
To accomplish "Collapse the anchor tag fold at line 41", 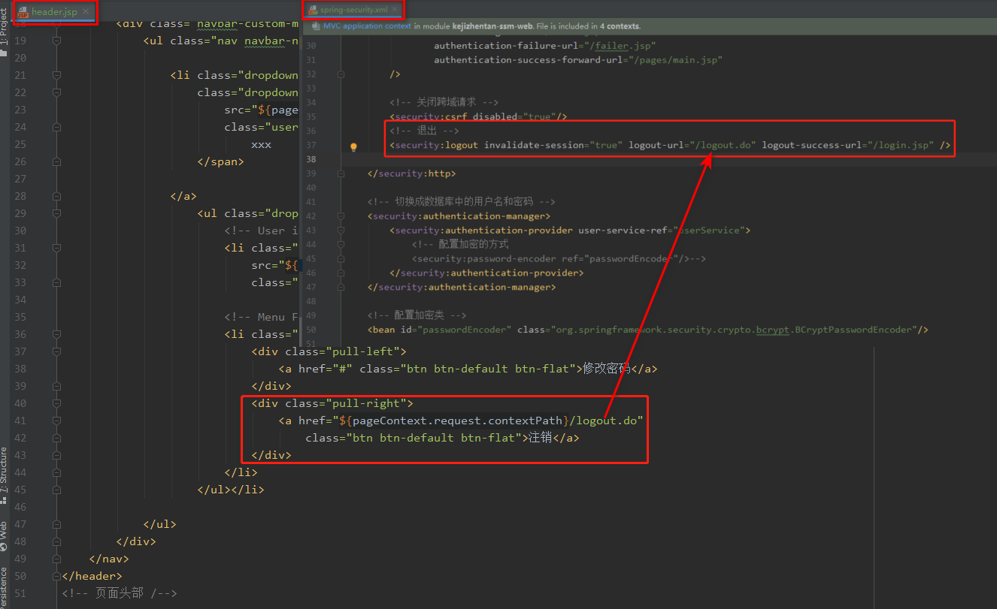I will 56,421.
